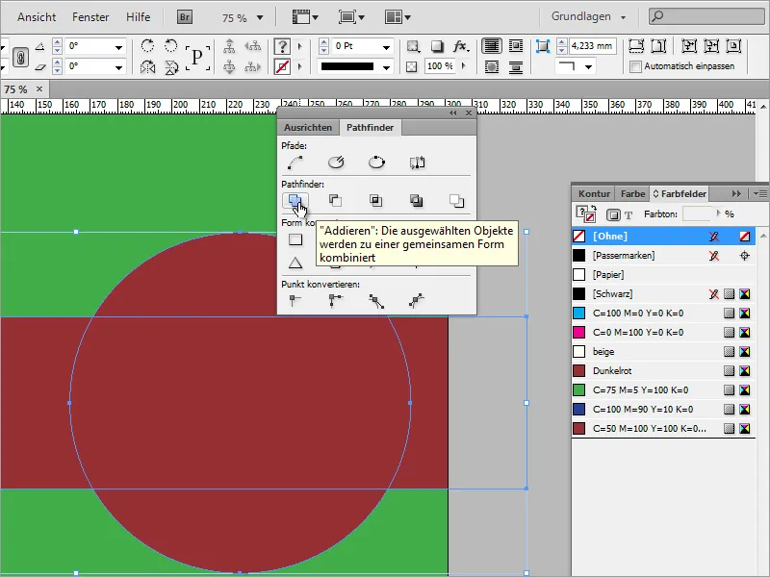Screen dimensions: 770x577
Task: Open the fx effects icon
Action: pos(461,46)
